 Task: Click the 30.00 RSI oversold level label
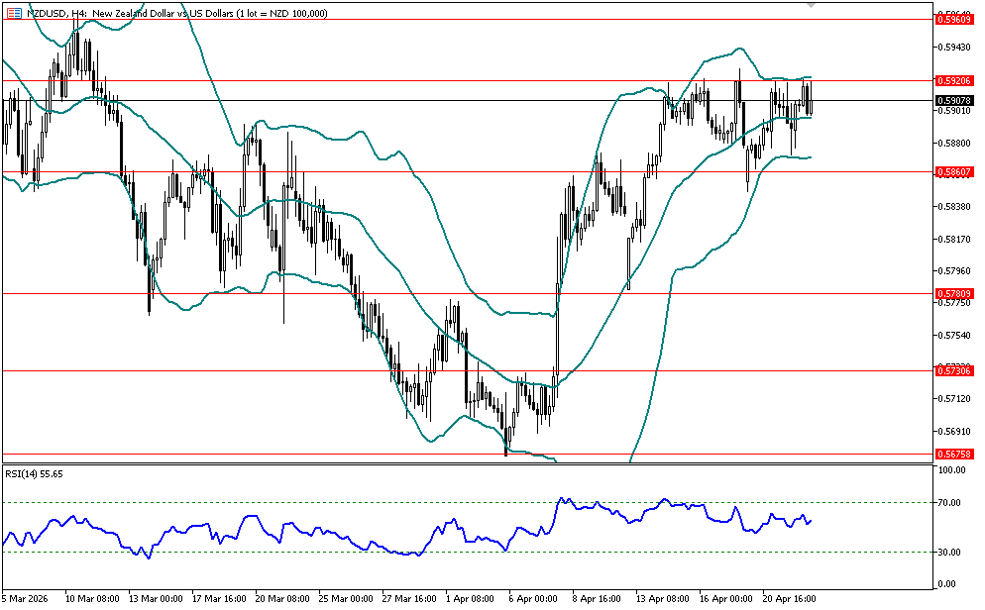[952, 553]
